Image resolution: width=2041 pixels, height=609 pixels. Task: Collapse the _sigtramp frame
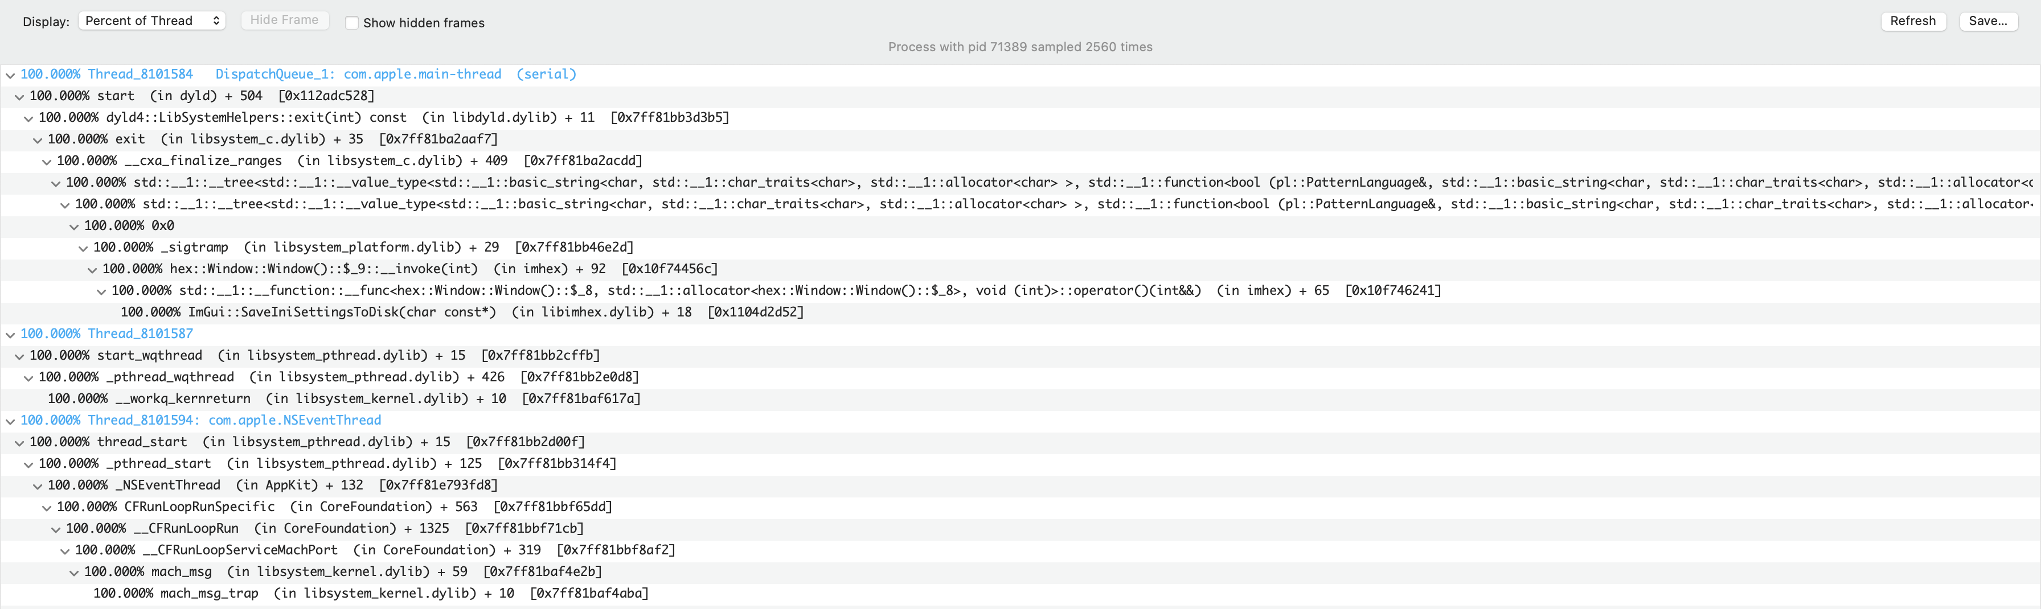pyautogui.click(x=83, y=247)
